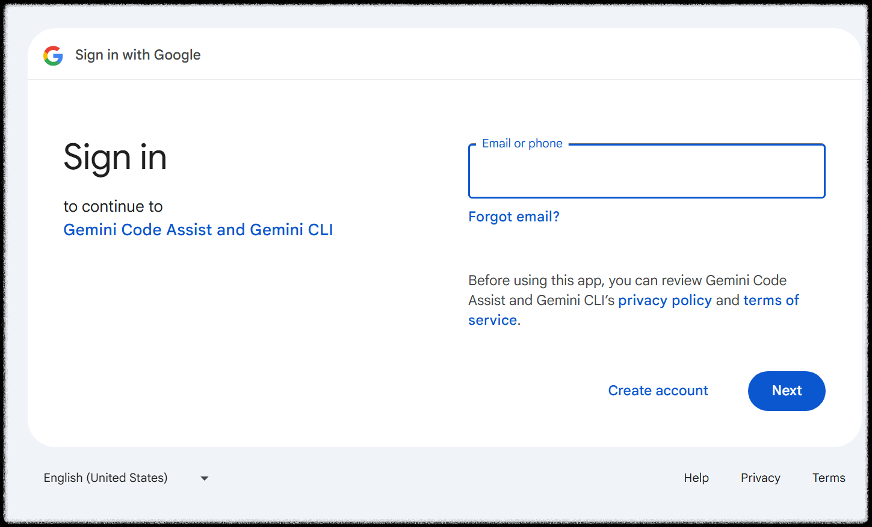Viewport: 872px width, 527px height.
Task: Open Gemini Code Assist and Gemini CLI link
Action: [x=198, y=230]
